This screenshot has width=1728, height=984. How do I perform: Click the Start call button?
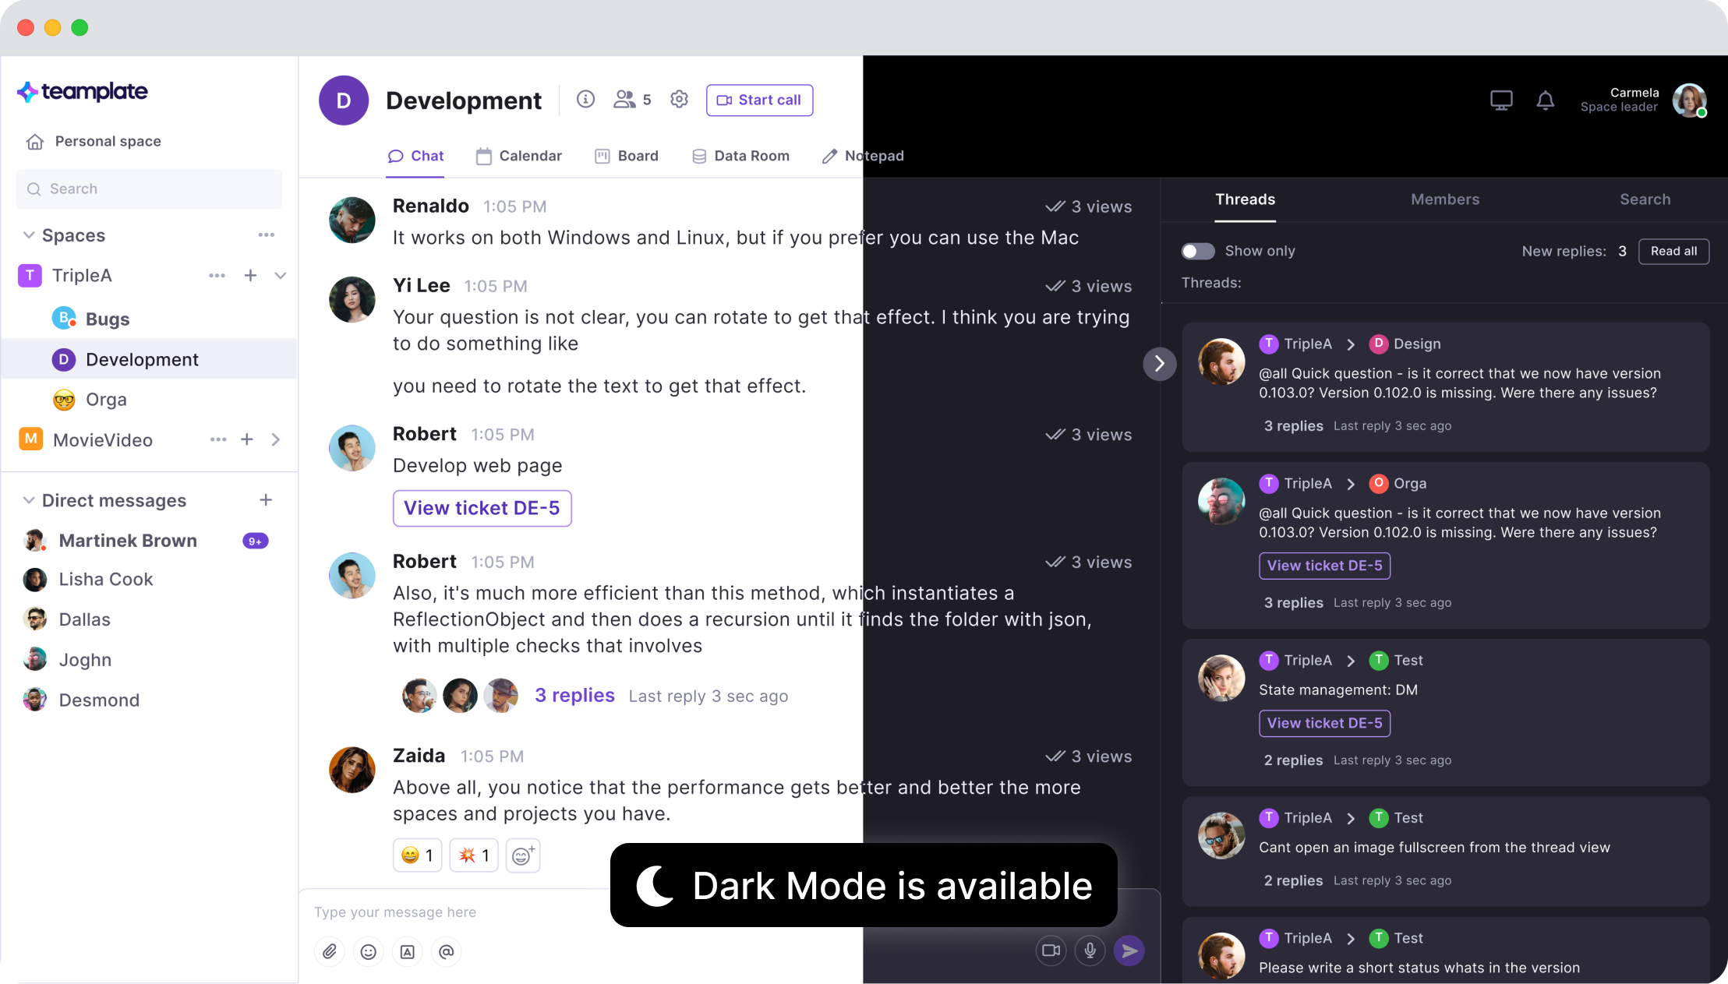[x=760, y=100]
